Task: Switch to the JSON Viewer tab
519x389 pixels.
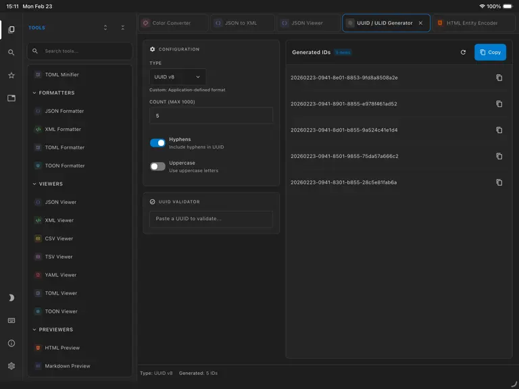Action: click(x=308, y=23)
